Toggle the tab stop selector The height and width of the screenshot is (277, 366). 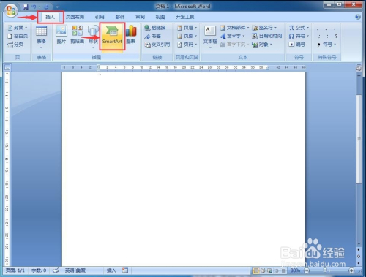[x=7, y=68]
